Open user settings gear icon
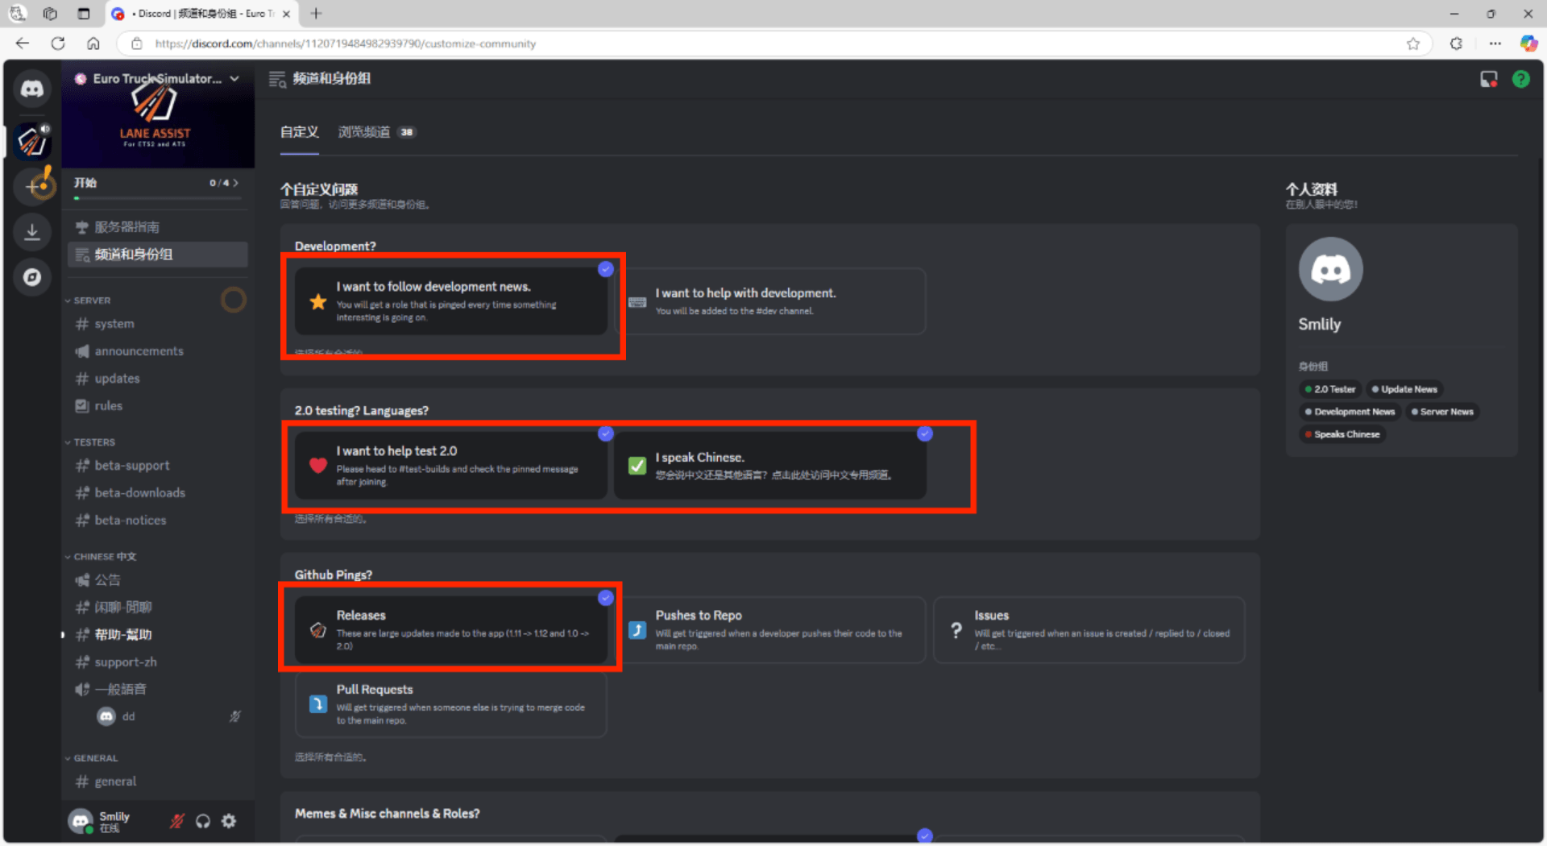Image resolution: width=1547 pixels, height=846 pixels. coord(229,821)
